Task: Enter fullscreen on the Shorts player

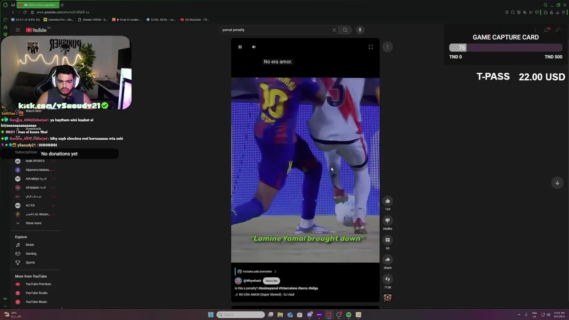Action: point(371,47)
